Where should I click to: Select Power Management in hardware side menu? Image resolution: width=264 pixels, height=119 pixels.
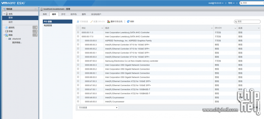click(x=57, y=26)
